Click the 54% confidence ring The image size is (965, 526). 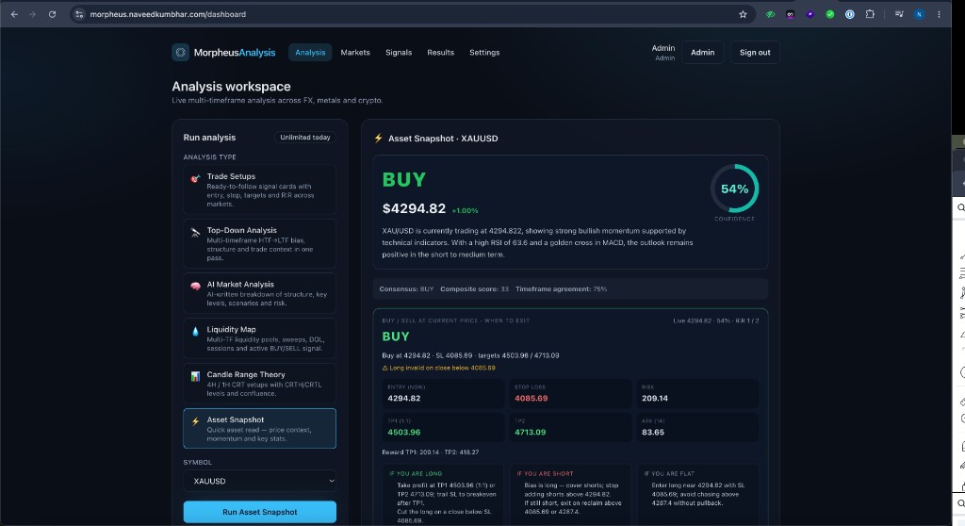coord(734,189)
